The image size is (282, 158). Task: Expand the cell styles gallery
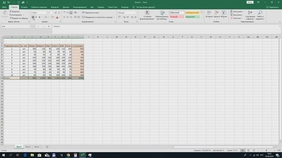click(201, 18)
